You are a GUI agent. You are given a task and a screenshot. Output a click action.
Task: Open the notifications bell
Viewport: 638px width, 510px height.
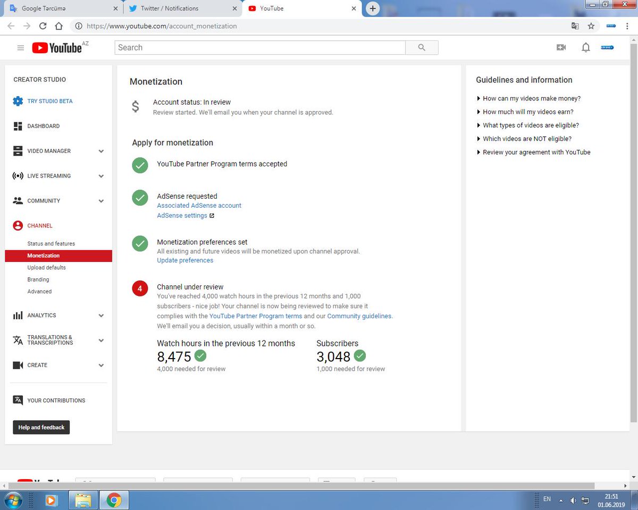click(585, 48)
